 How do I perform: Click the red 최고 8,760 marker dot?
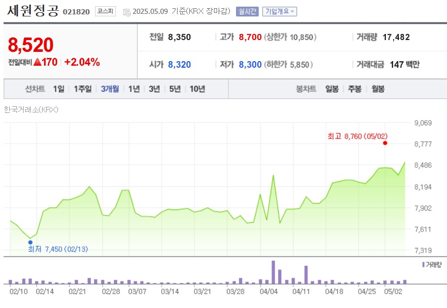pyautogui.click(x=385, y=143)
